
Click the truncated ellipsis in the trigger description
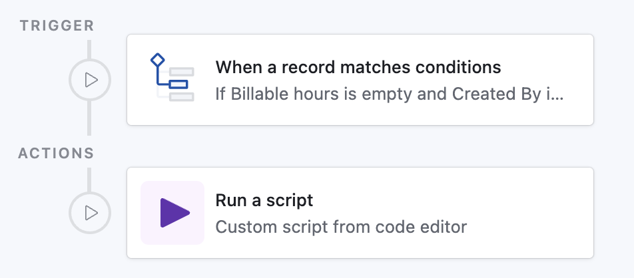[x=558, y=94]
